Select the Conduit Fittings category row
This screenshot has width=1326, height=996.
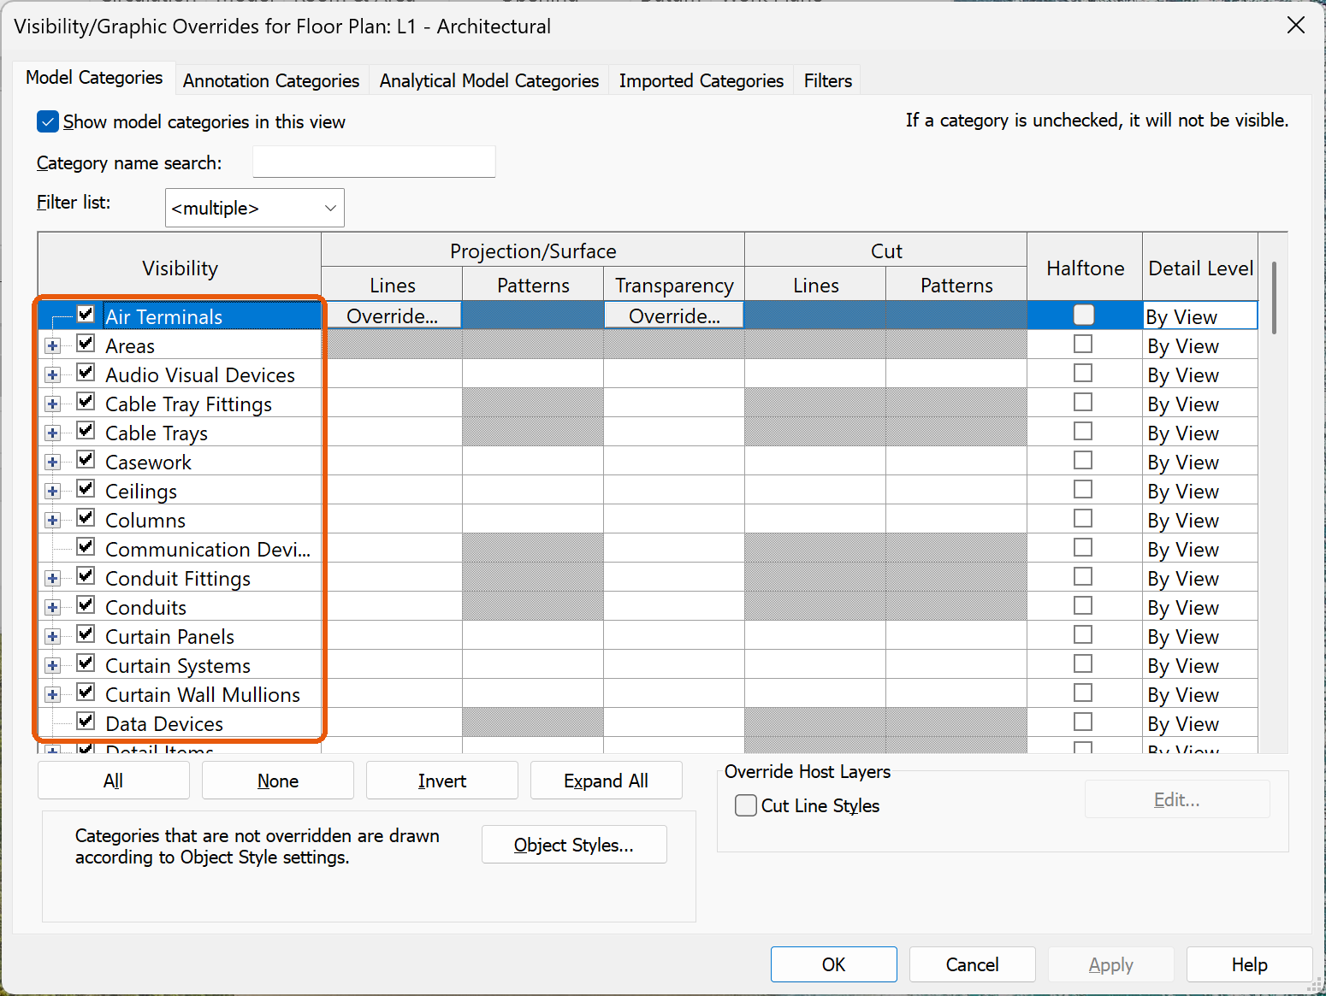pos(178,579)
